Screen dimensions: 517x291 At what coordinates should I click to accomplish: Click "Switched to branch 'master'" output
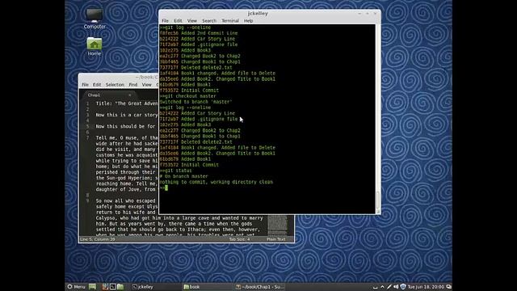[x=195, y=102]
